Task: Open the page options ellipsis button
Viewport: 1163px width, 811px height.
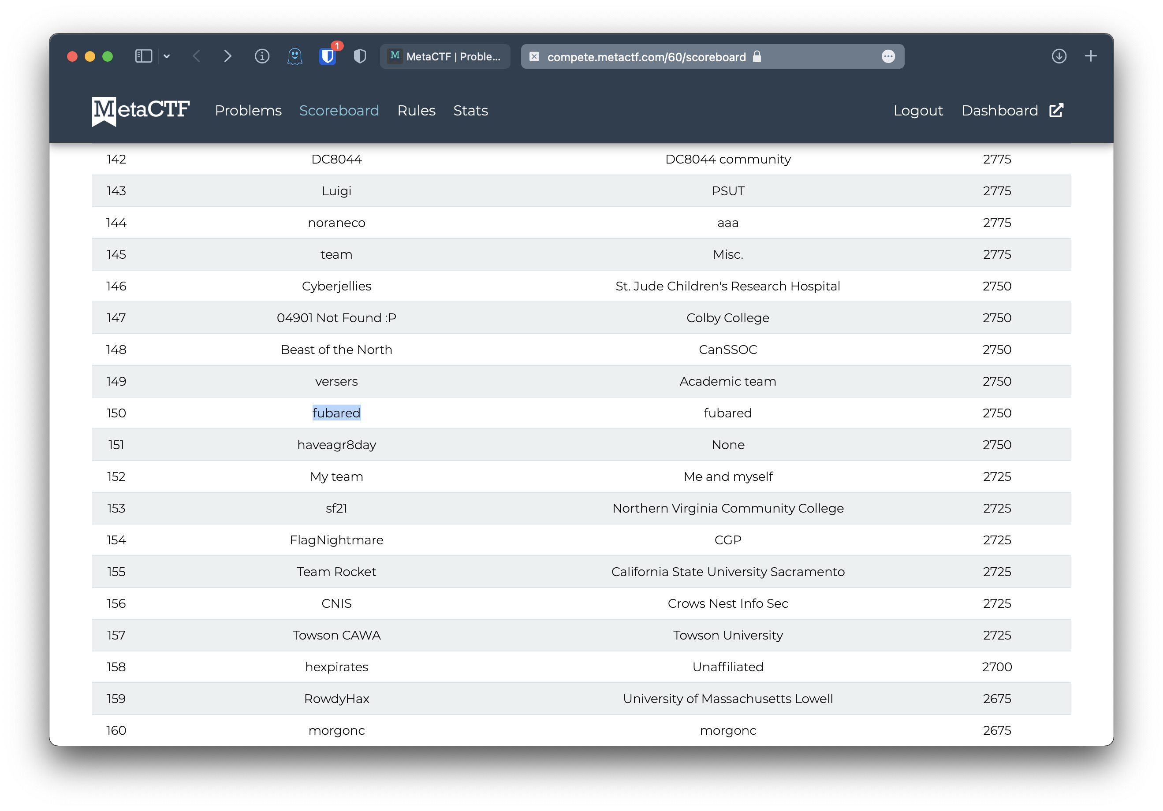Action: [888, 57]
